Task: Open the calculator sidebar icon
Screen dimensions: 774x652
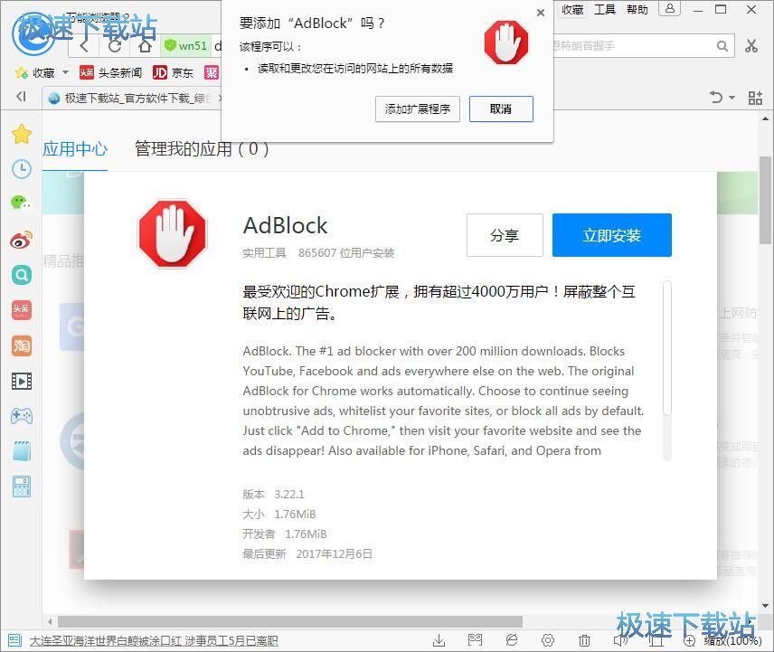Action: click(22, 487)
